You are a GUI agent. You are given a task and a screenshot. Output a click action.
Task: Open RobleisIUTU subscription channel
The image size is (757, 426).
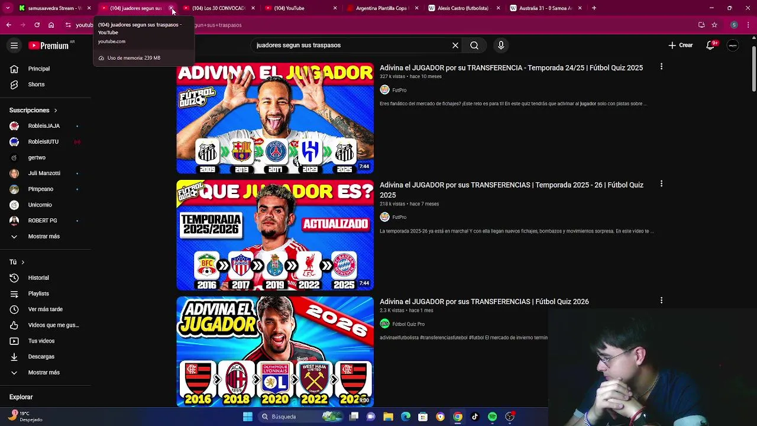pyautogui.click(x=44, y=142)
